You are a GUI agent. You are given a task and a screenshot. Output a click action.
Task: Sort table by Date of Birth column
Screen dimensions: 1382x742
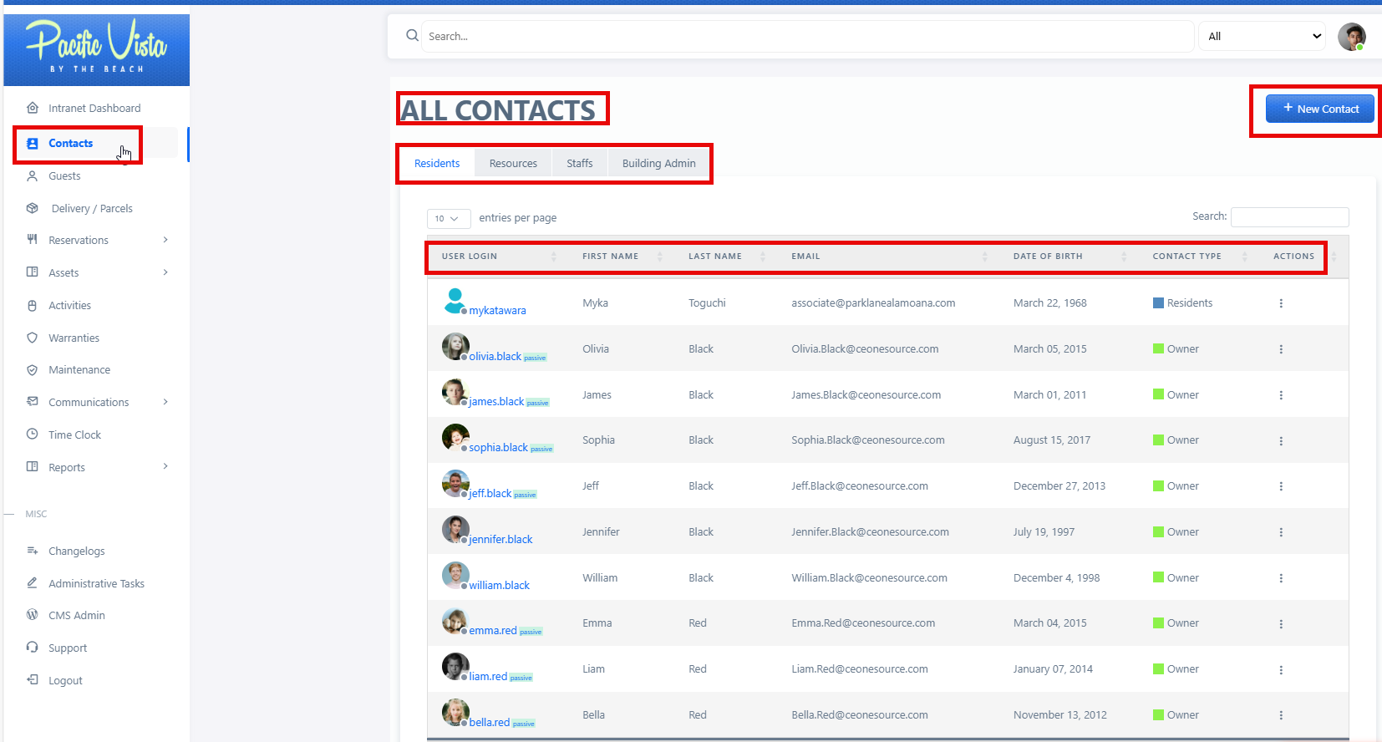pos(1048,257)
